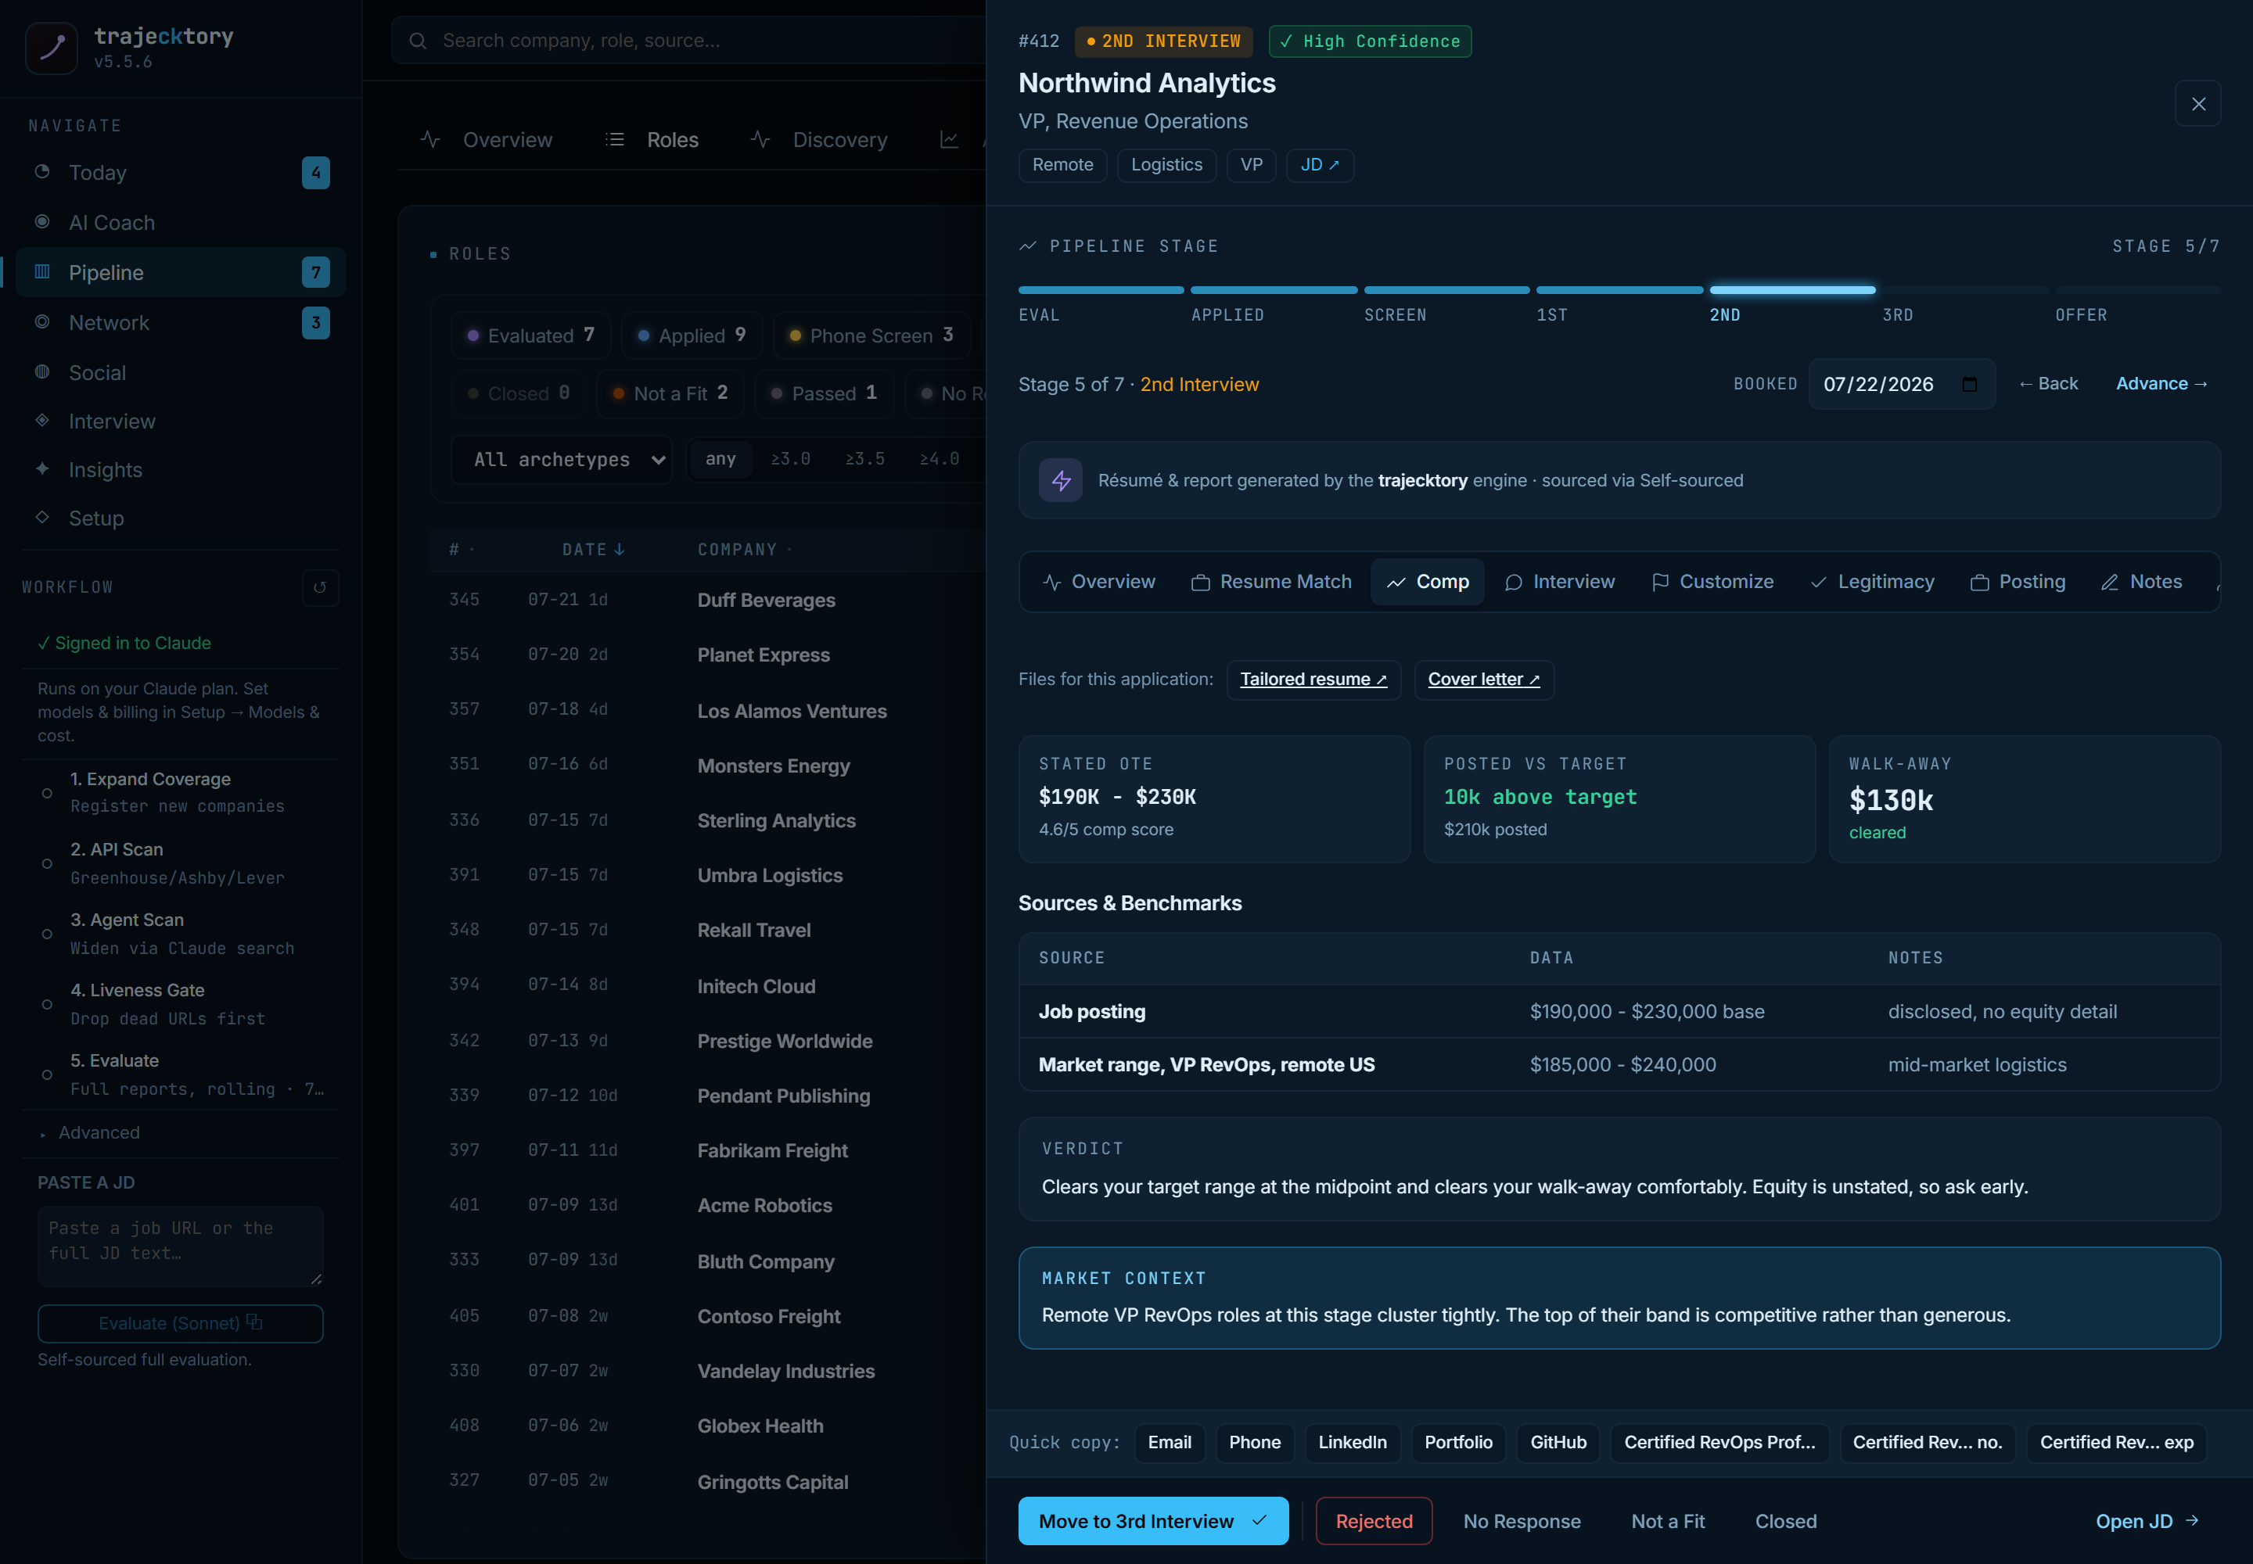Open AI Coach in the sidebar
Viewport: 2253px width, 1564px height.
point(181,222)
